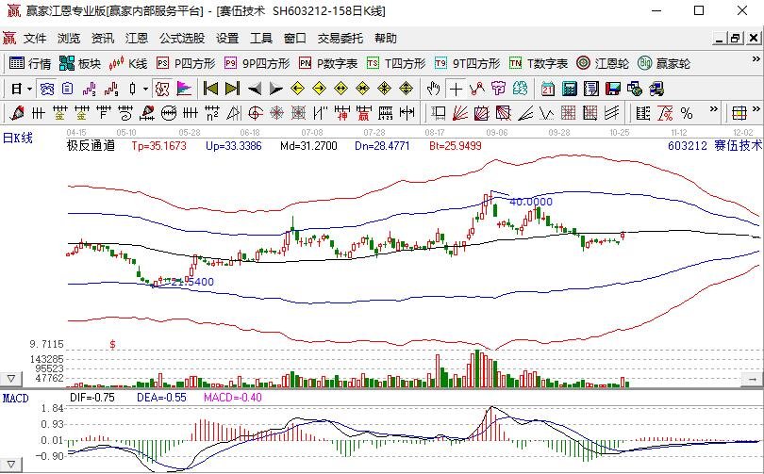Expand chevron after percent icon
The width and height of the screenshot is (764, 474).
(713, 109)
